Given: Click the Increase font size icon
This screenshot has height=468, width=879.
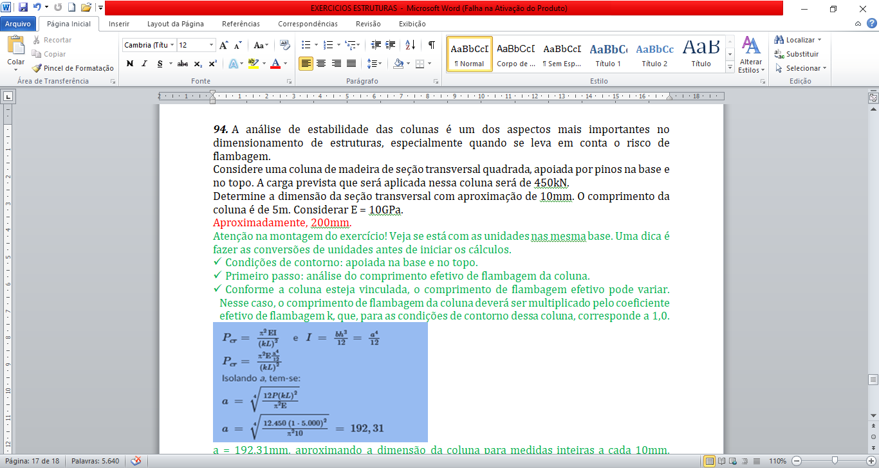Looking at the screenshot, I should (x=223, y=46).
